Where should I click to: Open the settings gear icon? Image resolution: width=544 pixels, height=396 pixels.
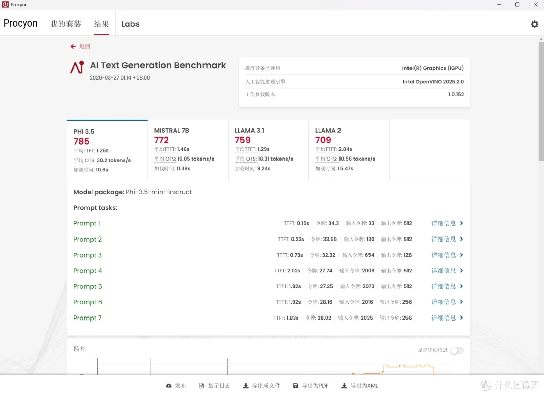pyautogui.click(x=534, y=24)
